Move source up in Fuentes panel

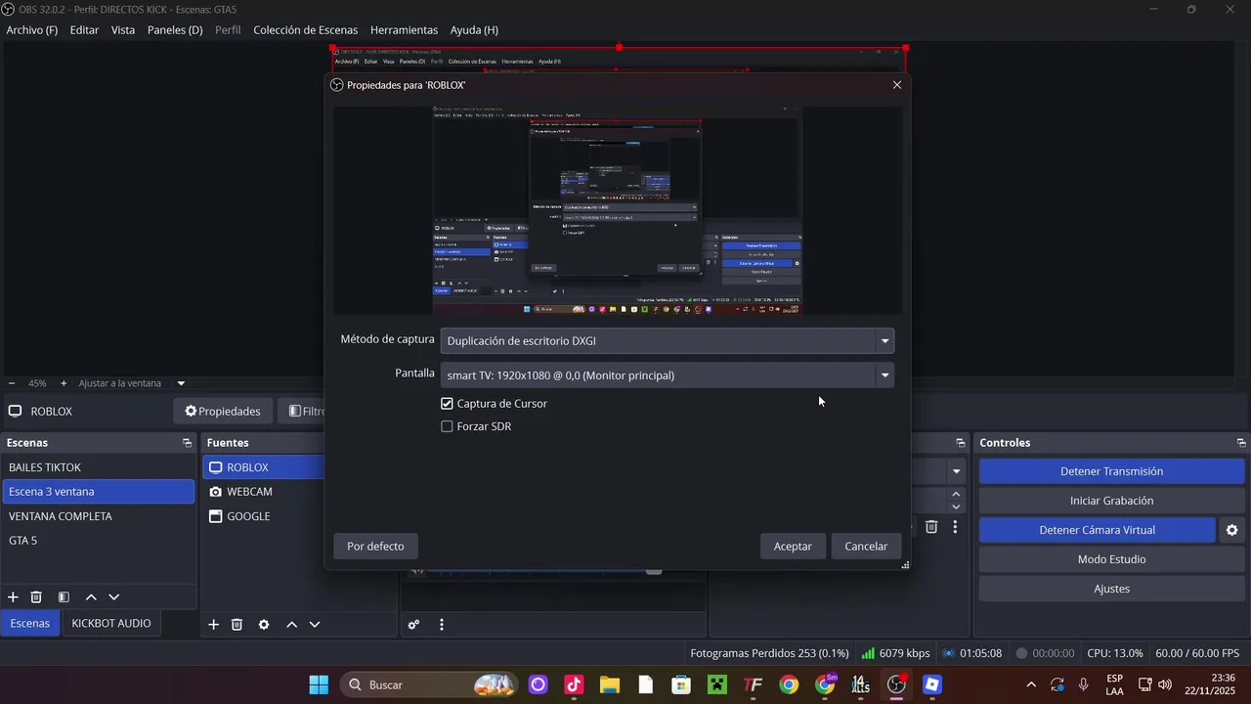click(291, 625)
